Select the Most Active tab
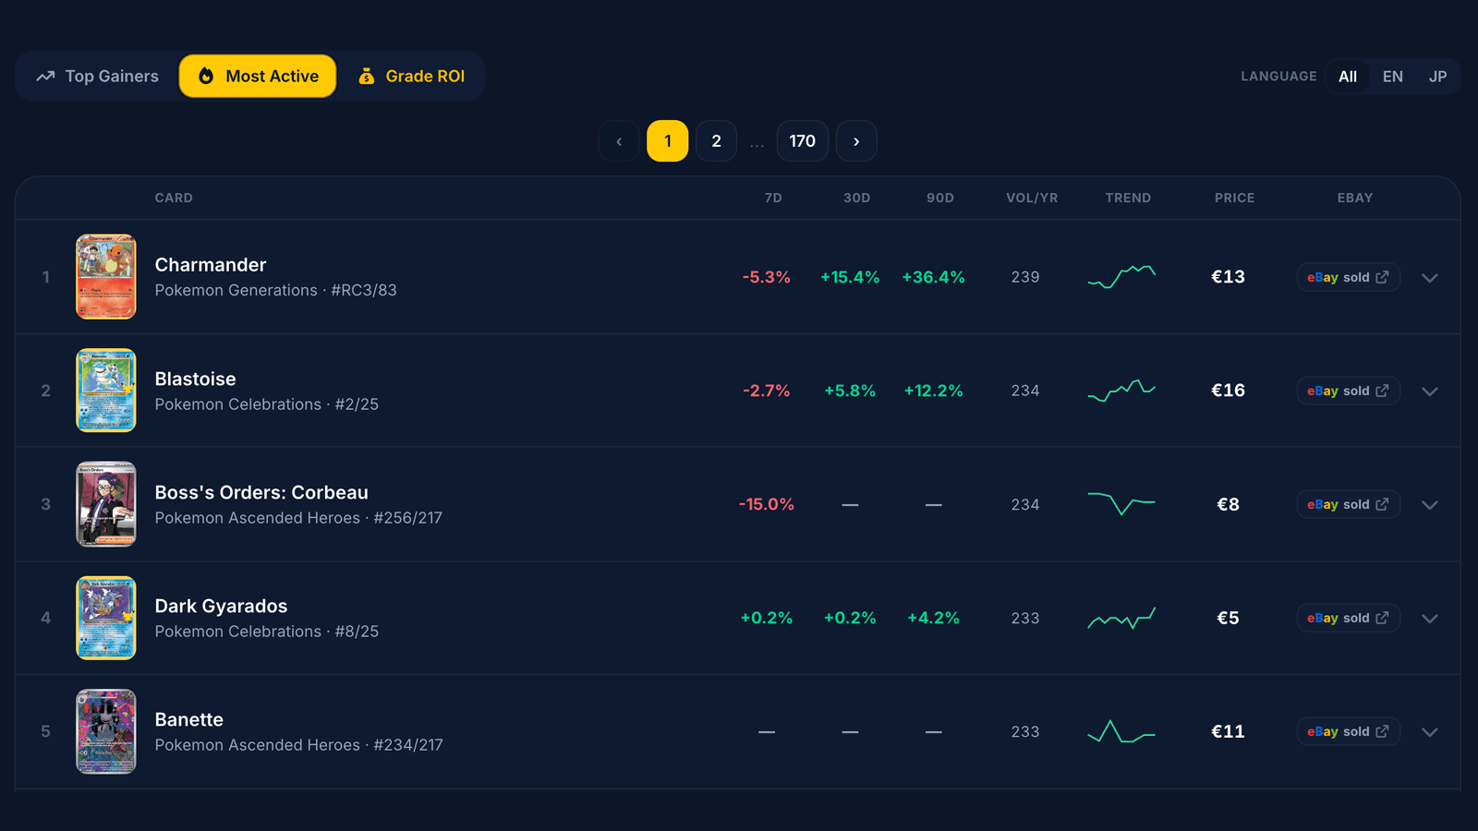The width and height of the screenshot is (1478, 831). (x=258, y=76)
